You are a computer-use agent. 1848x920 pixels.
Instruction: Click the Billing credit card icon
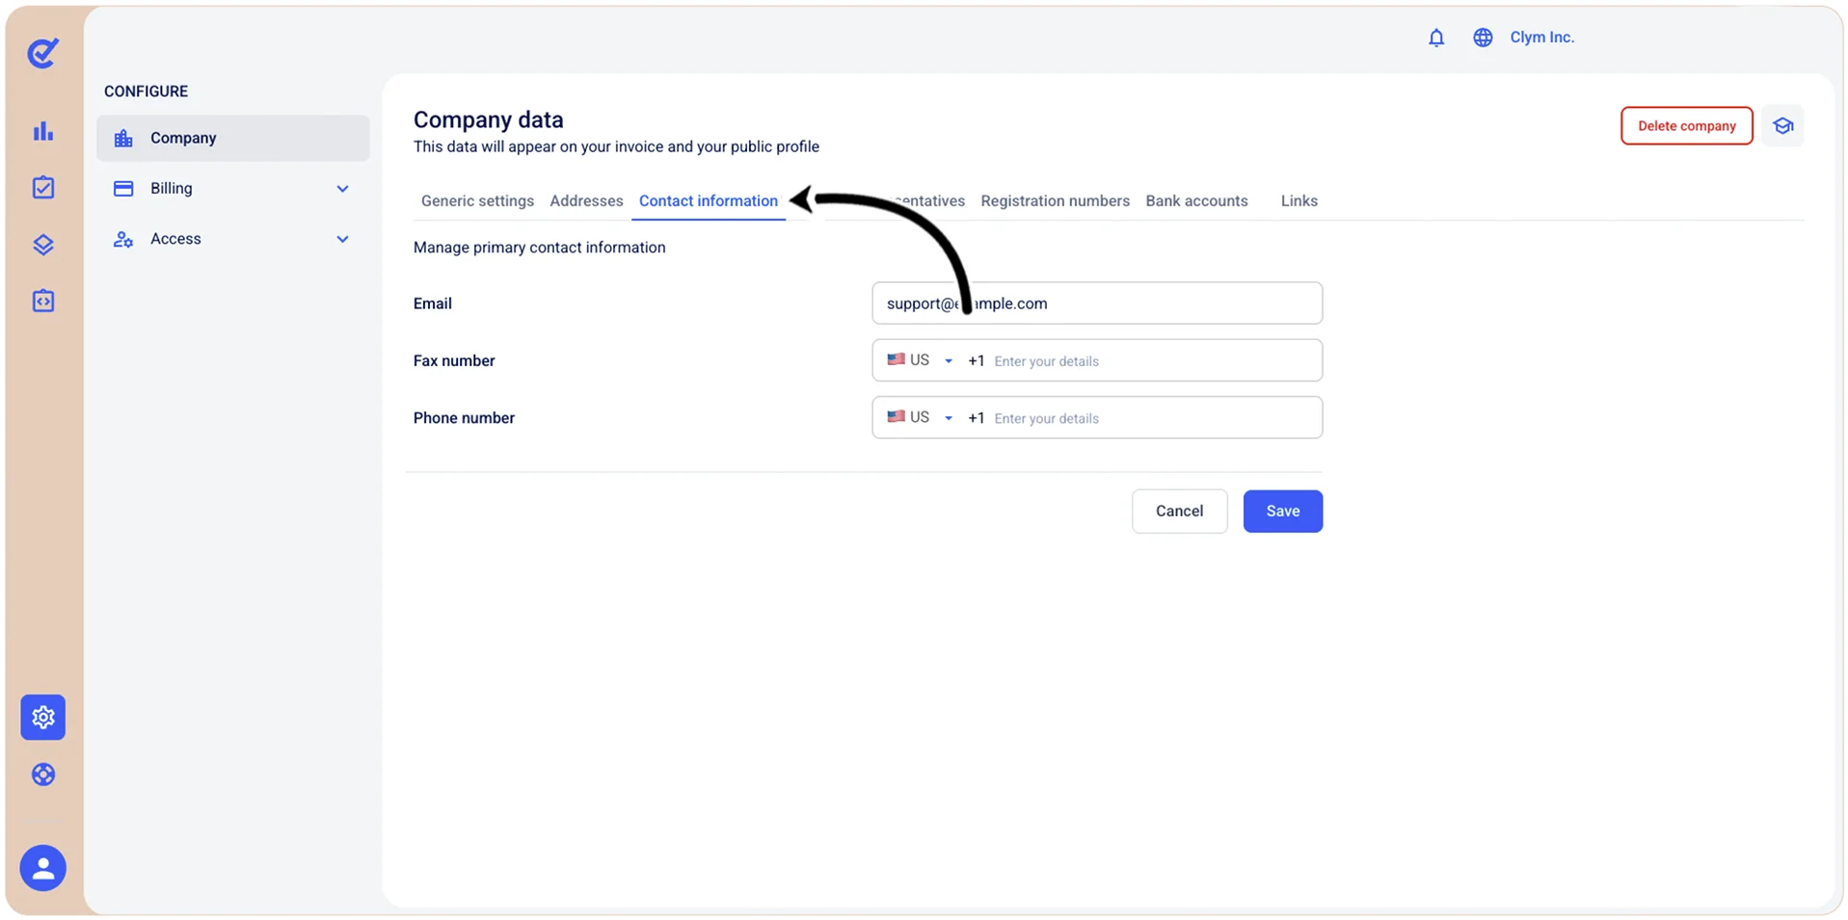point(123,189)
